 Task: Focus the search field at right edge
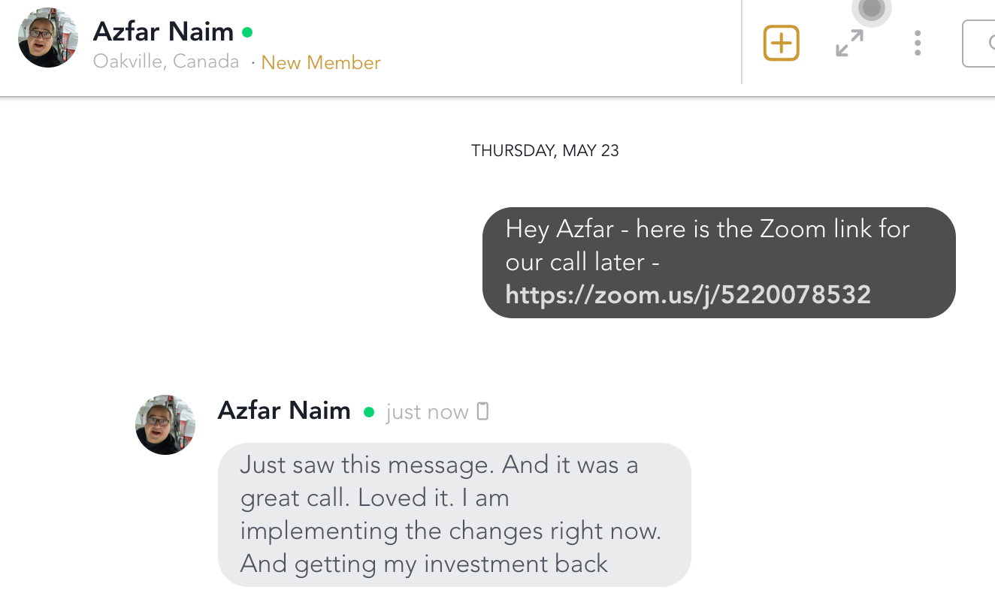[x=979, y=44]
